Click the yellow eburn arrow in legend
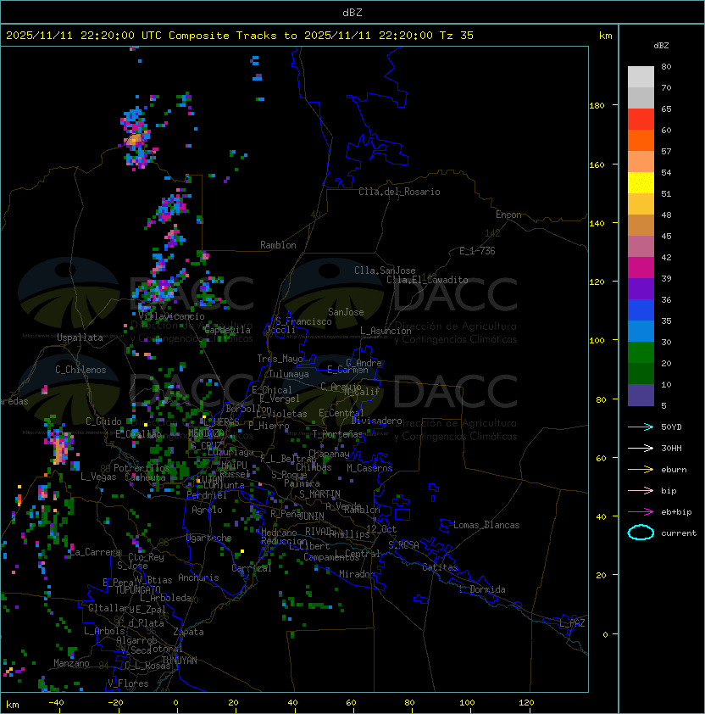Viewport: 705px width, 714px height. (641, 470)
